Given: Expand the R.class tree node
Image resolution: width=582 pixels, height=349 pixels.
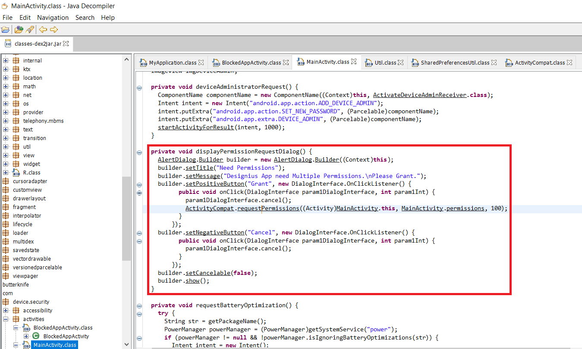Looking at the screenshot, I should 6,172.
